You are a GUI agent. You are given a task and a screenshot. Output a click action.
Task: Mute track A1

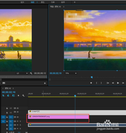pyautogui.click(x=17, y=121)
